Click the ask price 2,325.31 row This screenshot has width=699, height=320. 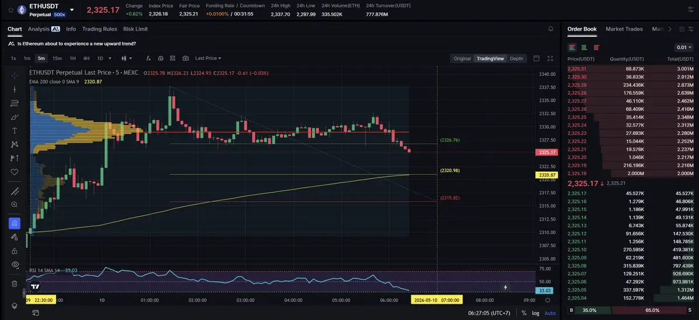(630, 69)
